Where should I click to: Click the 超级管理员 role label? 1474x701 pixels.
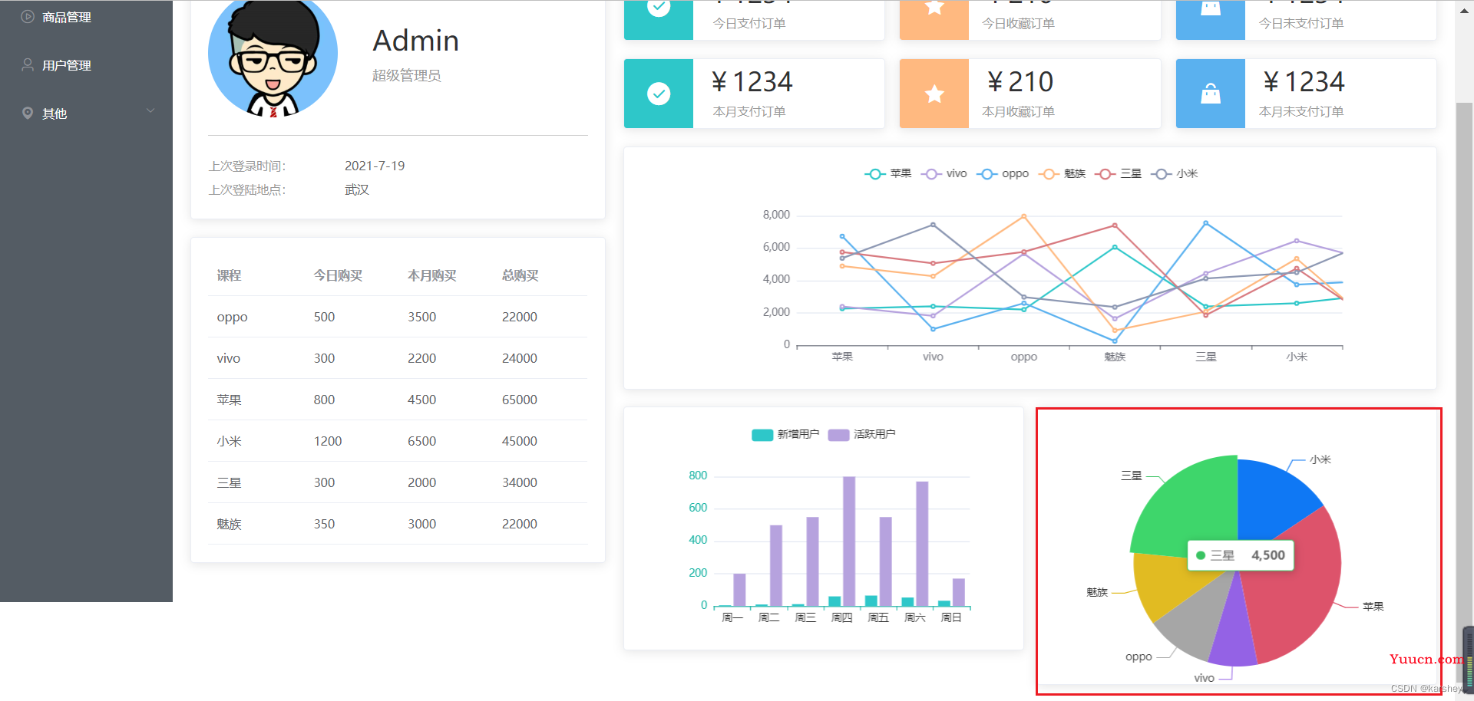click(407, 75)
